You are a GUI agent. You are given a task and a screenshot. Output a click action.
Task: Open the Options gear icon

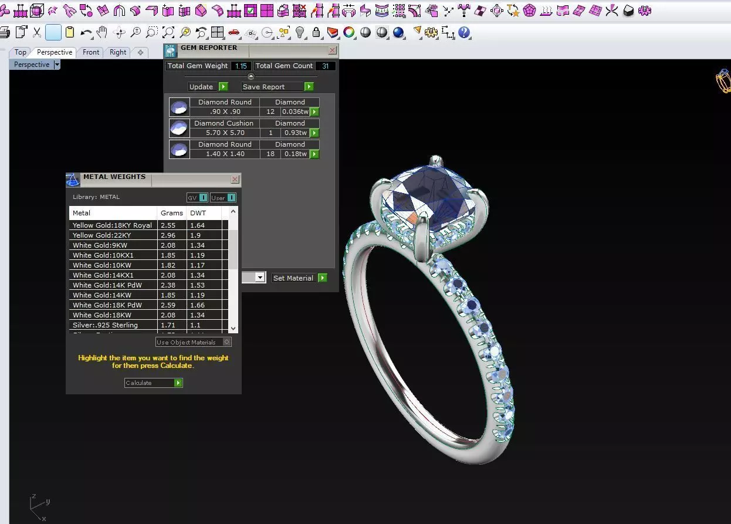pyautogui.click(x=431, y=32)
